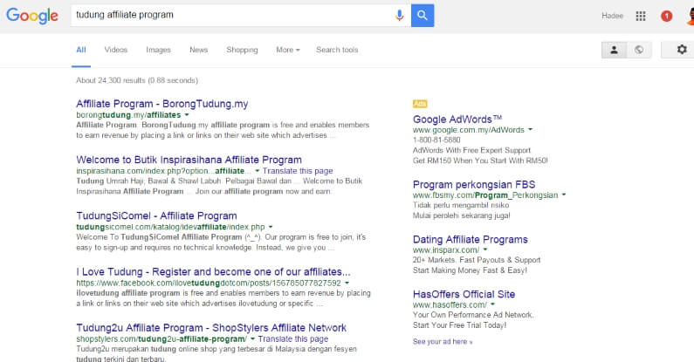Translate the inspirasihana result page

(298, 171)
